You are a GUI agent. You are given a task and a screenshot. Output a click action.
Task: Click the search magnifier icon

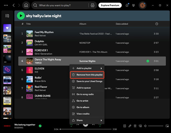click(35, 5)
